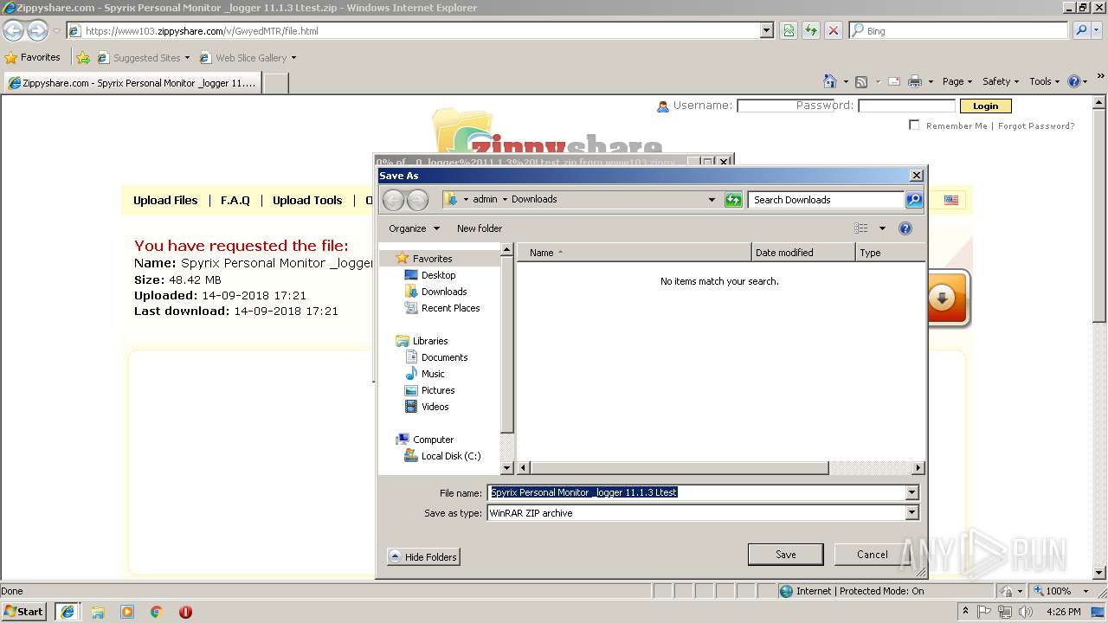1108x623 pixels.
Task: Click the Help question mark in IE toolbar
Action: click(x=1074, y=81)
